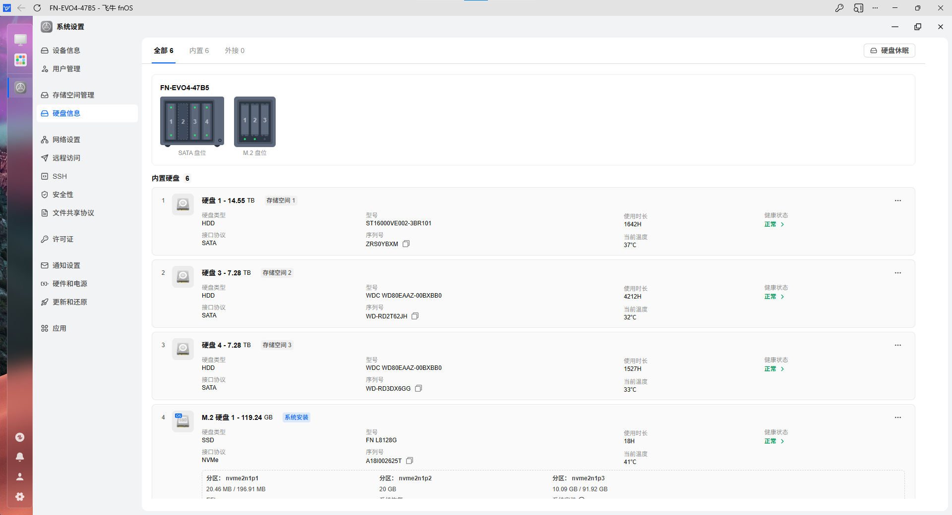Viewport: 952px width, 515px height.
Task: Click the HDD icon of 硬盘 1
Action: point(183,205)
